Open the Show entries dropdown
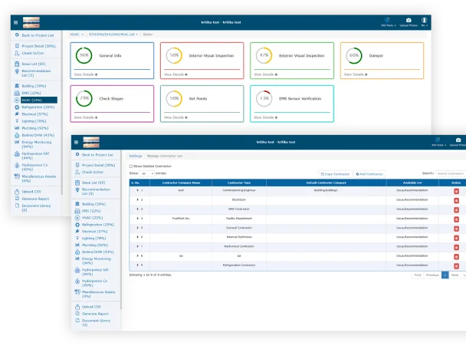Screen dimensions: 466x349 [x=147, y=173]
